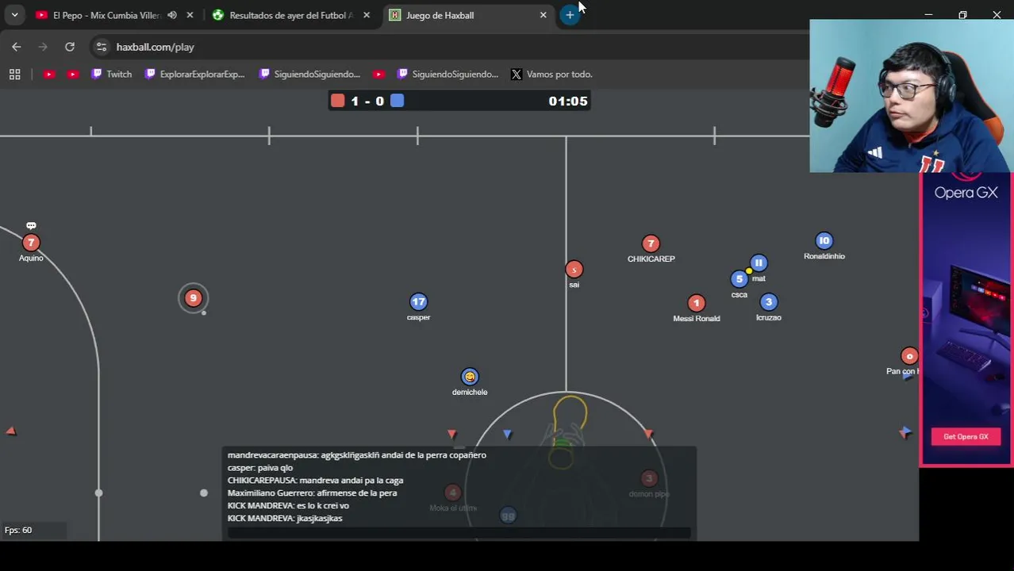Close the El Pepo Mix Cumbia tab
This screenshot has height=571, width=1014.
190,15
